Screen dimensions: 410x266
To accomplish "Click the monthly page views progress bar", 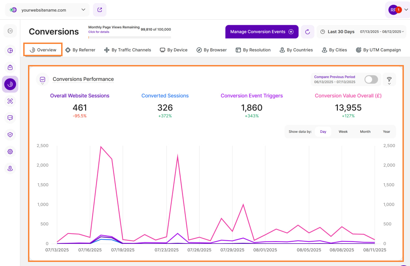I will 129,37.
